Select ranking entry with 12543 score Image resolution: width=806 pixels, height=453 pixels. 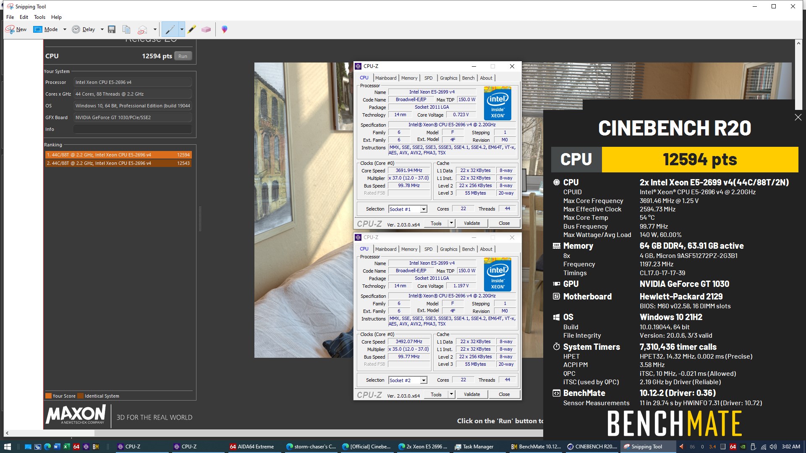[118, 163]
